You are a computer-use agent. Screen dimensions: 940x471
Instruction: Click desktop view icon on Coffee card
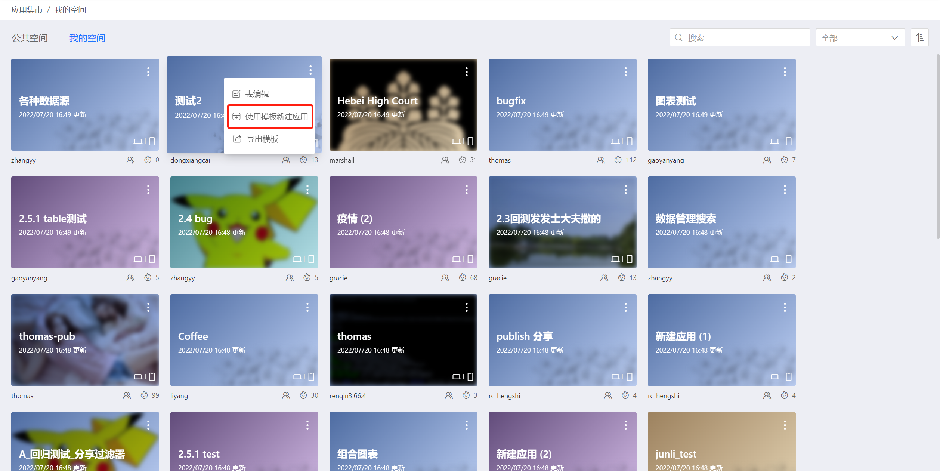click(297, 377)
